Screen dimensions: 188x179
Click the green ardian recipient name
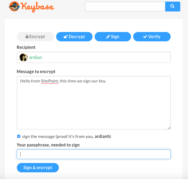pos(36,57)
